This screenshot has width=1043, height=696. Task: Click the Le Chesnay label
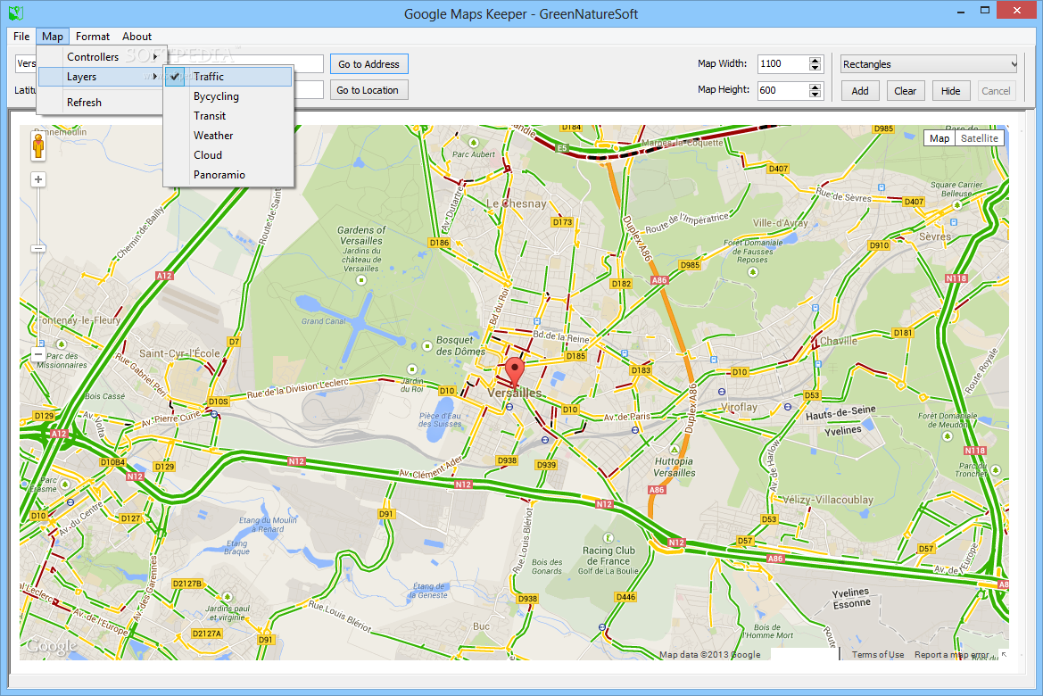(x=517, y=203)
